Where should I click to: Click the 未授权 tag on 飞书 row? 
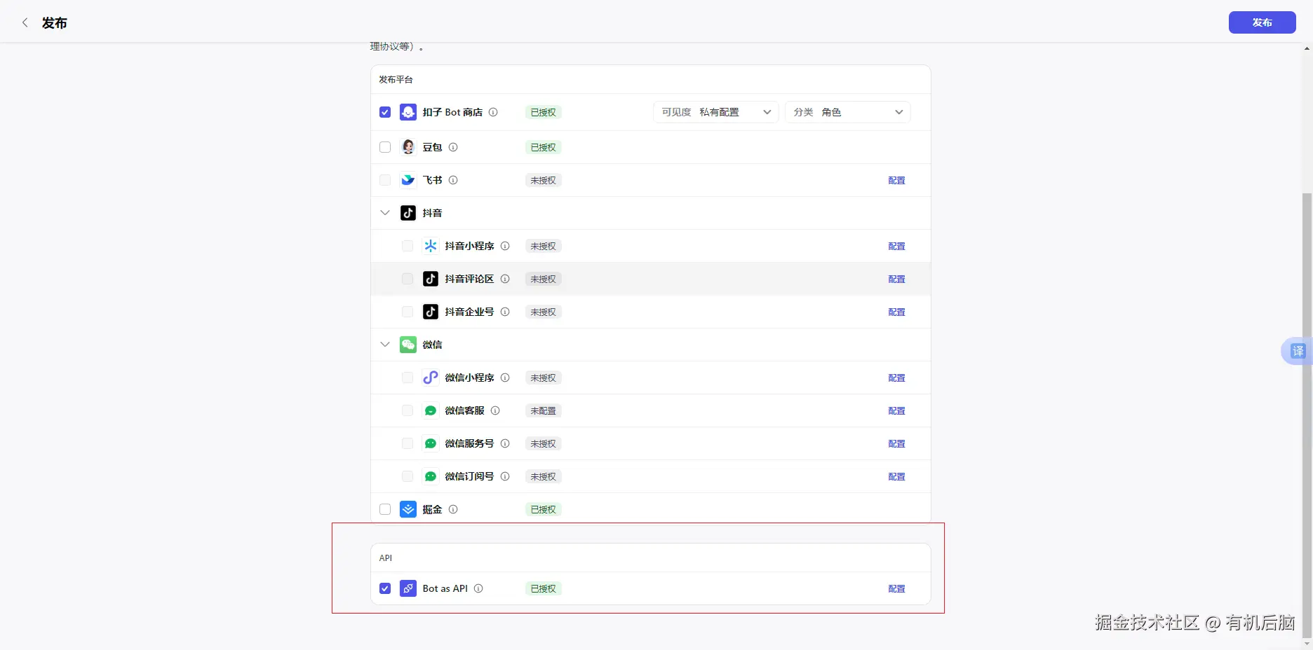(x=544, y=180)
